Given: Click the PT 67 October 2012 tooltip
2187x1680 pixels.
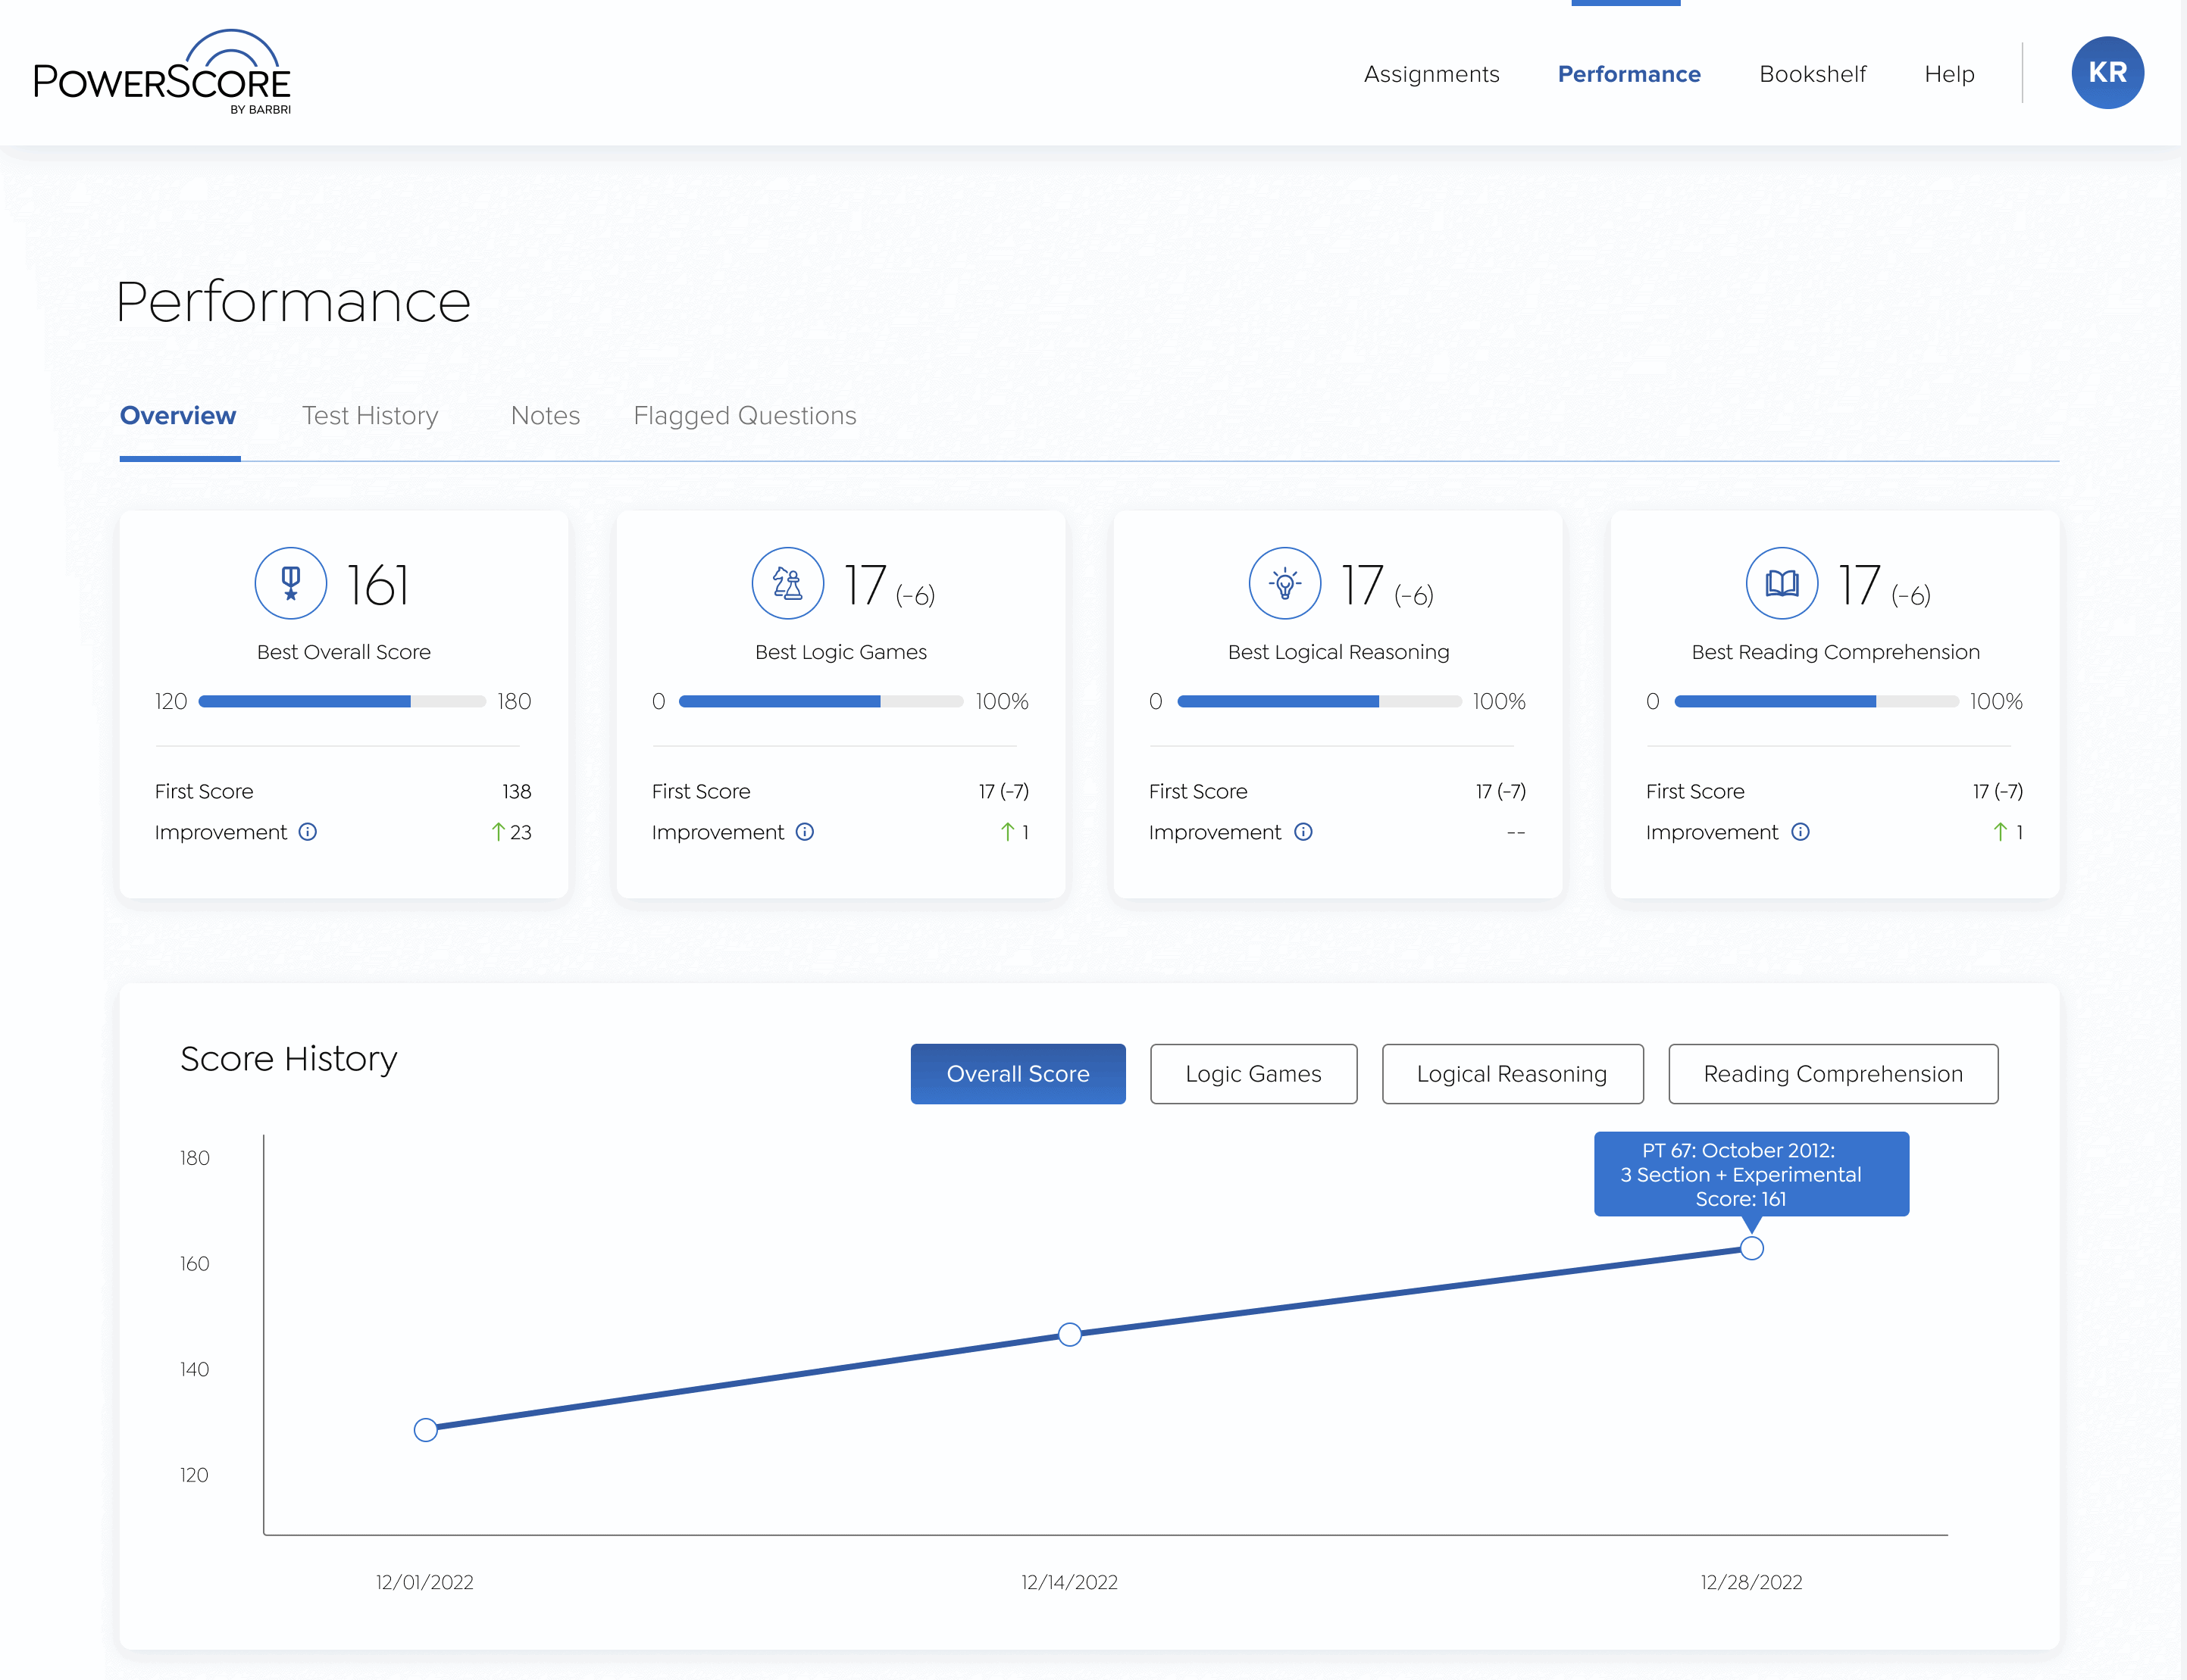Looking at the screenshot, I should click(x=1751, y=1174).
